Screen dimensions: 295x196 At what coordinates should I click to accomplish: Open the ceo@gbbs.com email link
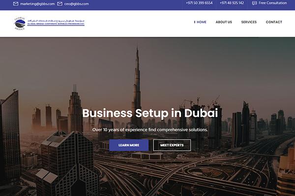tap(76, 4)
